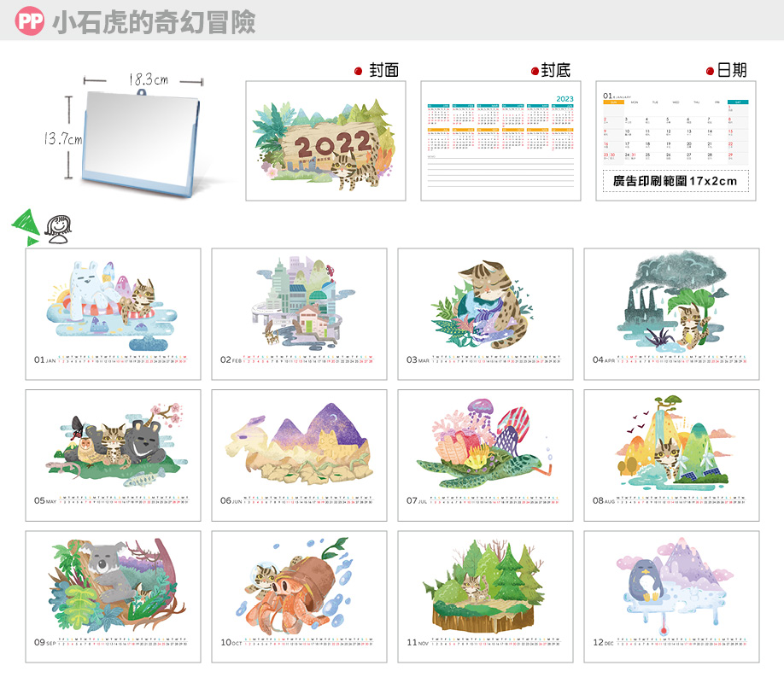Open the 2023 back cover preview
The width and height of the screenshot is (784, 683).
coord(500,141)
